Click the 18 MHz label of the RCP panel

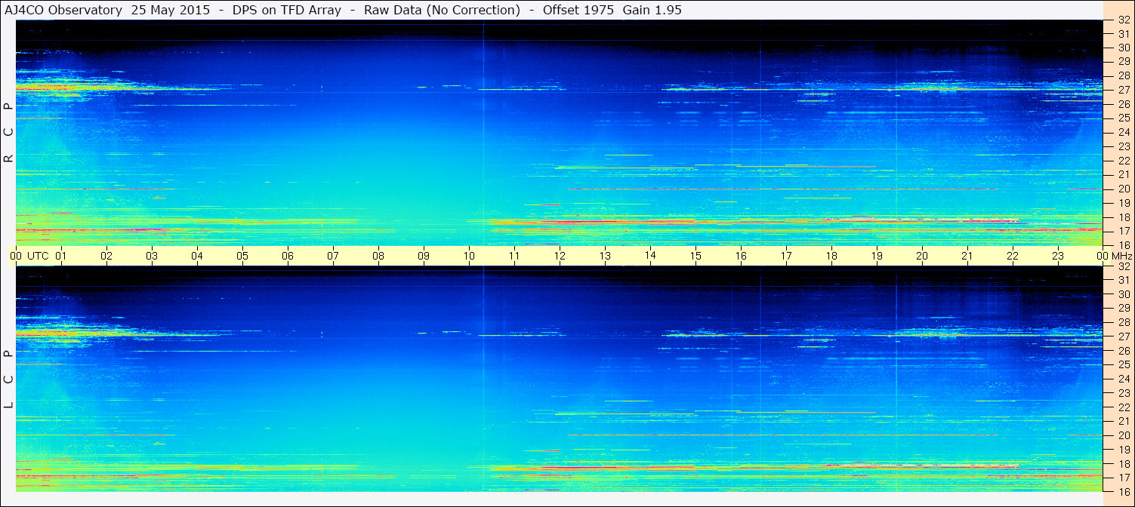[x=1124, y=217]
